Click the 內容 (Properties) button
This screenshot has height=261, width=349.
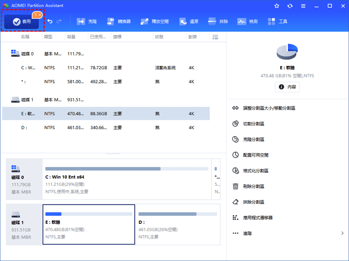[x=287, y=87]
